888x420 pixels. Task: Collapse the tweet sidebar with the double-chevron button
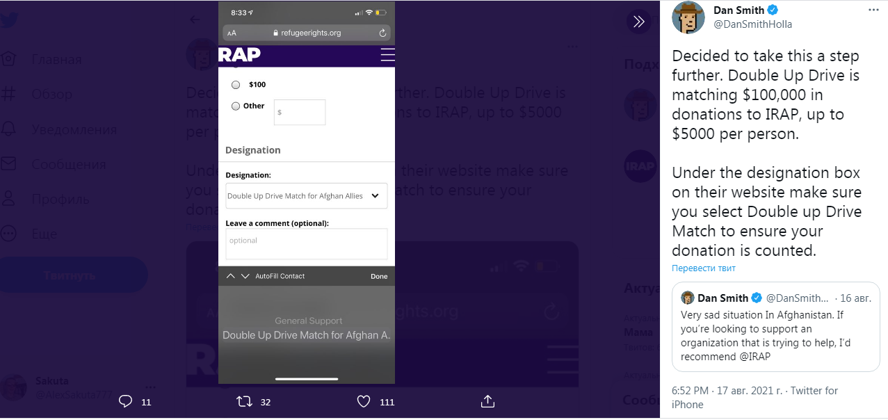pyautogui.click(x=638, y=22)
